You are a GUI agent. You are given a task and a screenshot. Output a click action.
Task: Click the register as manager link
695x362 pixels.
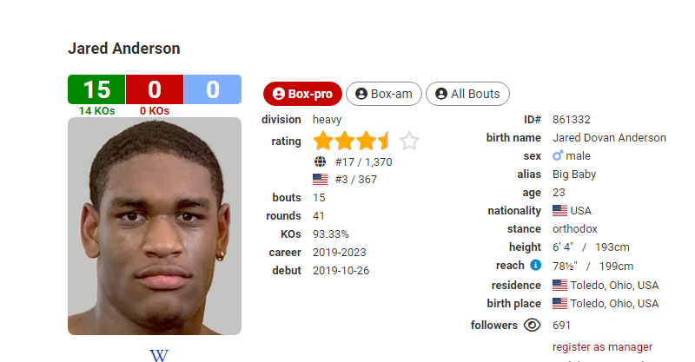[602, 347]
